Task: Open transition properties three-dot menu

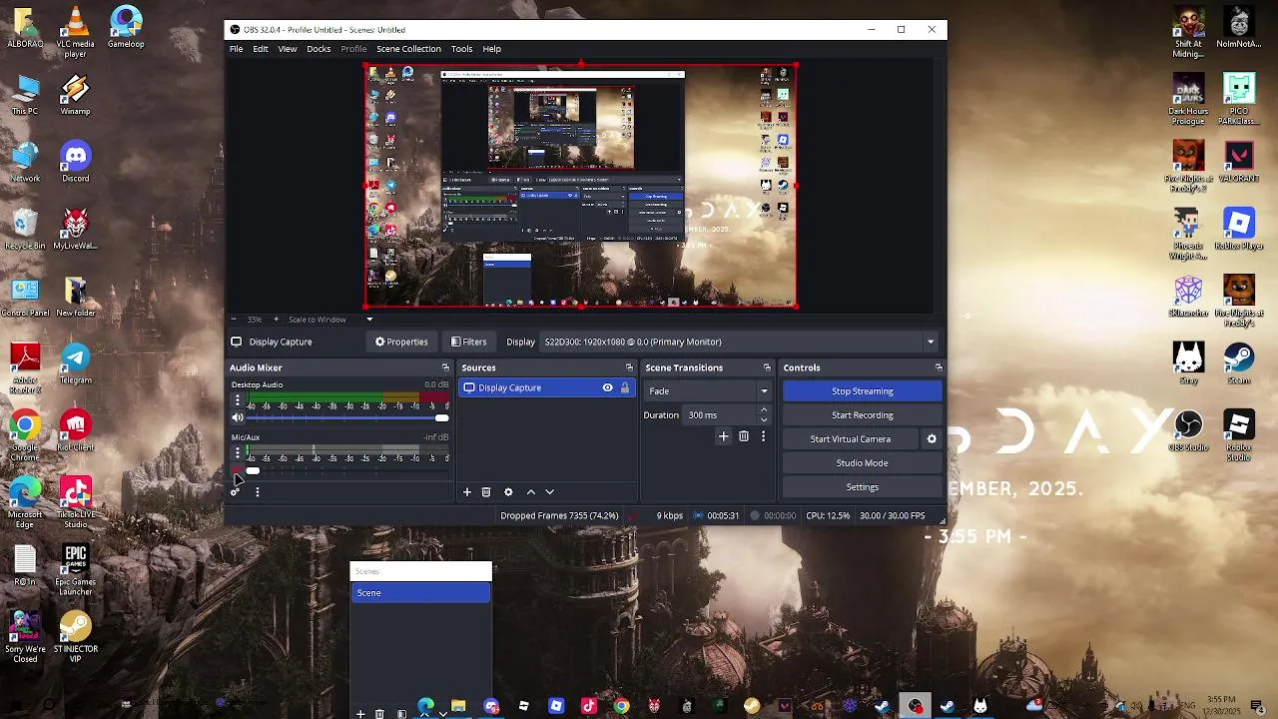Action: (x=763, y=436)
